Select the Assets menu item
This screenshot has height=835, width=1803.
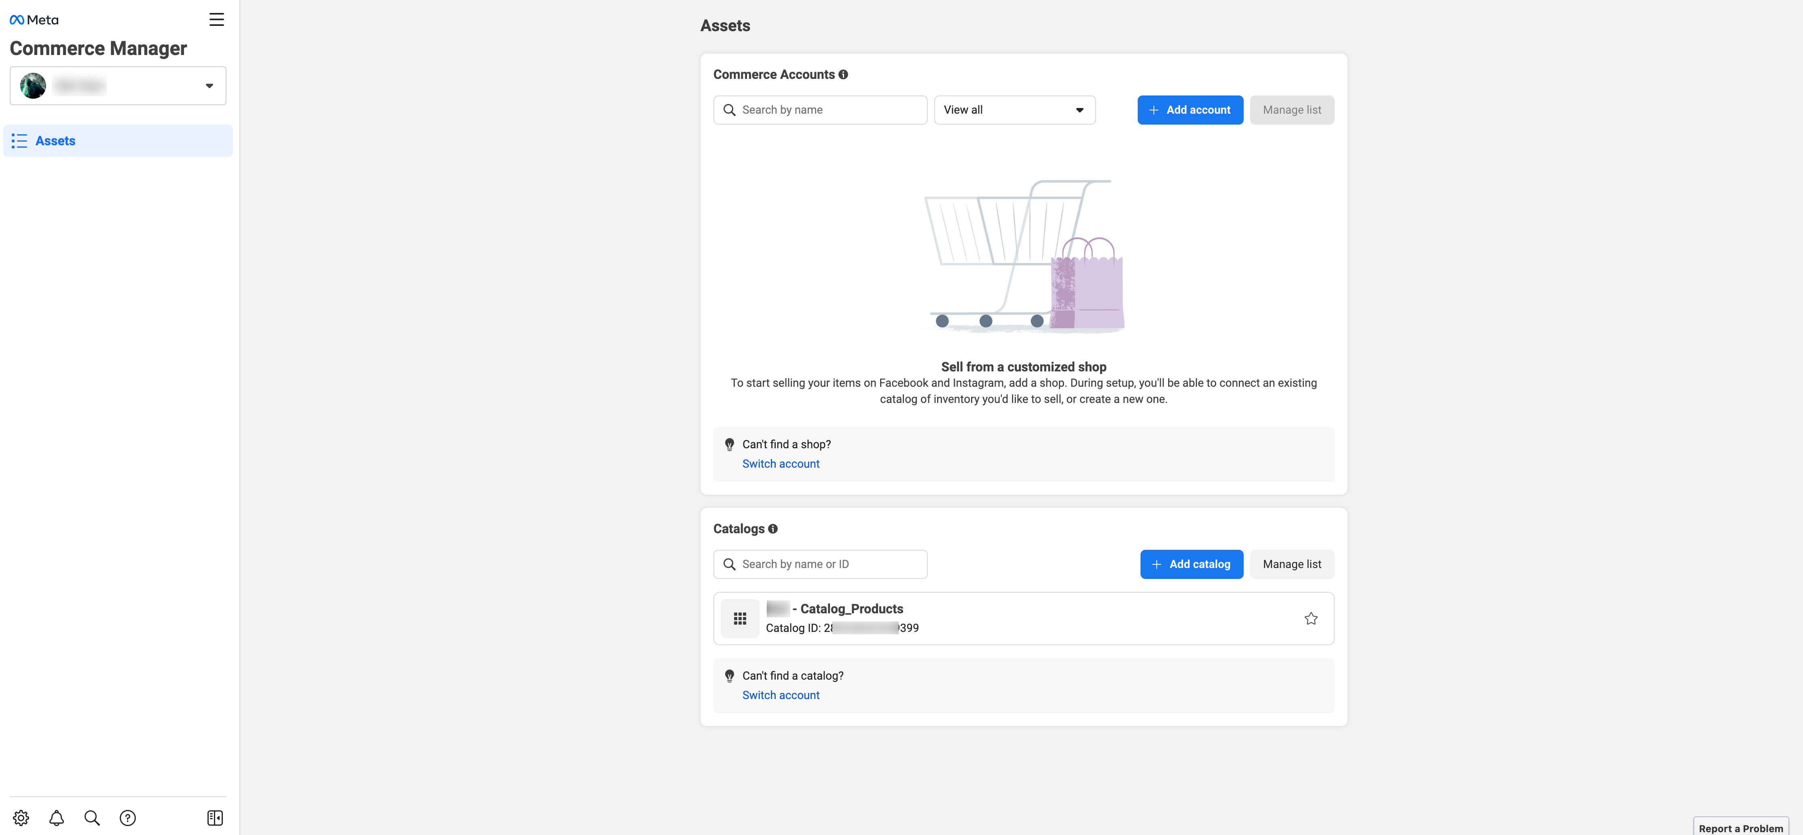point(118,141)
